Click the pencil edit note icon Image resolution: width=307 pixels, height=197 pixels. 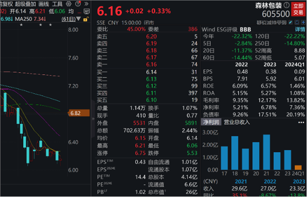click(291, 23)
